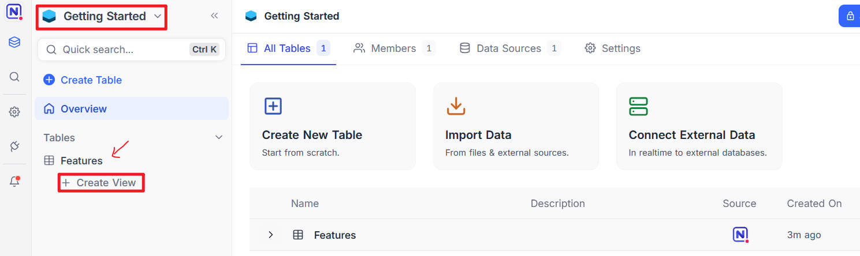Click the Connect External Data server icon
This screenshot has height=256, width=860.
(638, 106)
